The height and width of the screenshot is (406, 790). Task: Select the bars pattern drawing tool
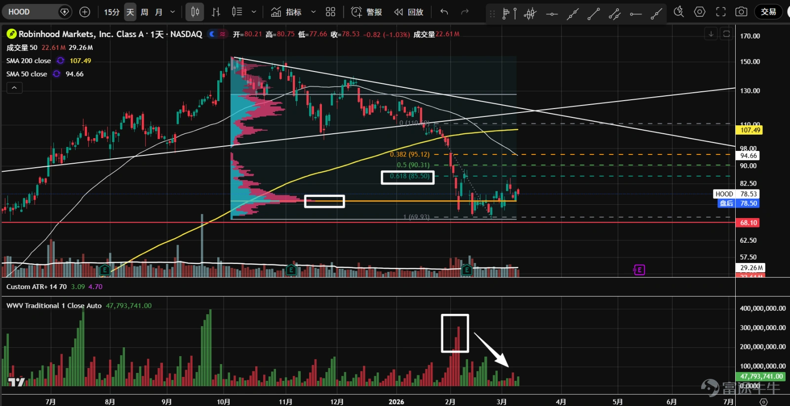coord(530,14)
